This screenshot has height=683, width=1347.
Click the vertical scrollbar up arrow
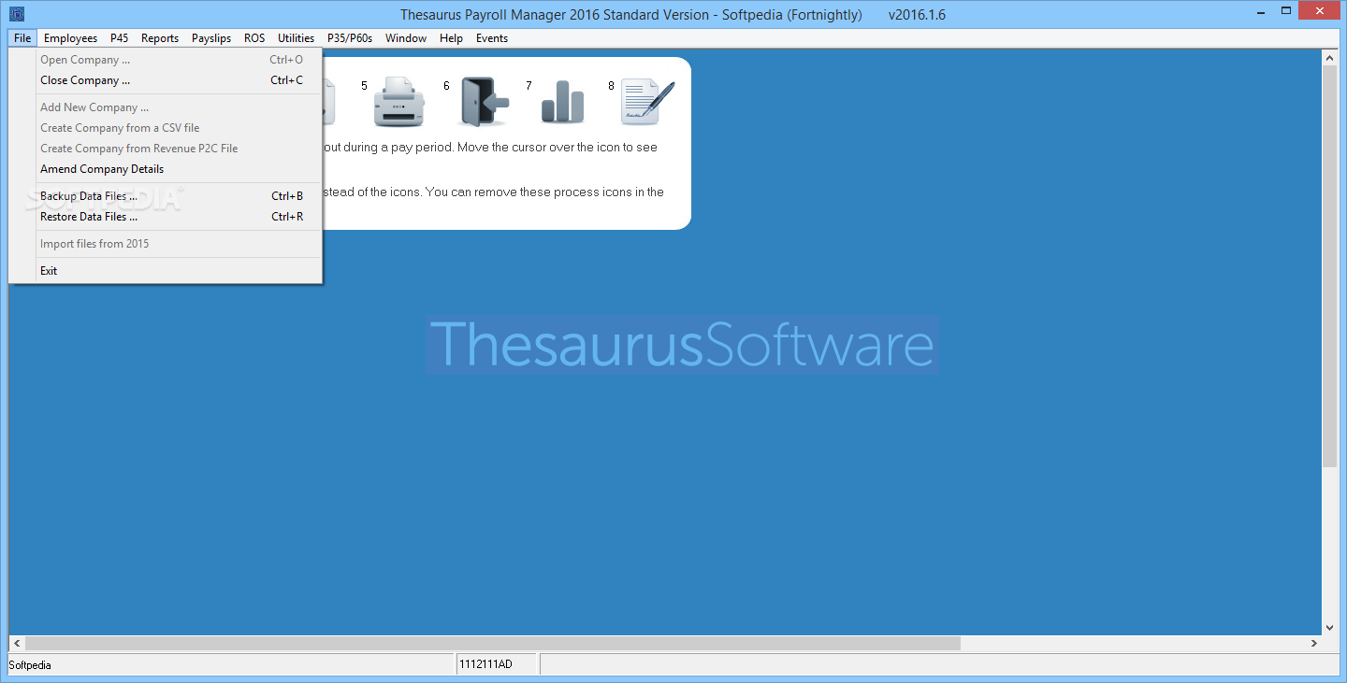pos(1330,58)
